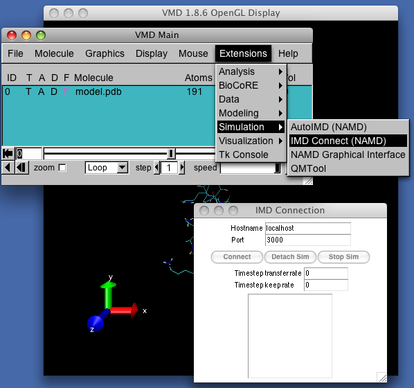This screenshot has width=414, height=388.
Task: Click the Port field containing 3000
Action: 308,240
